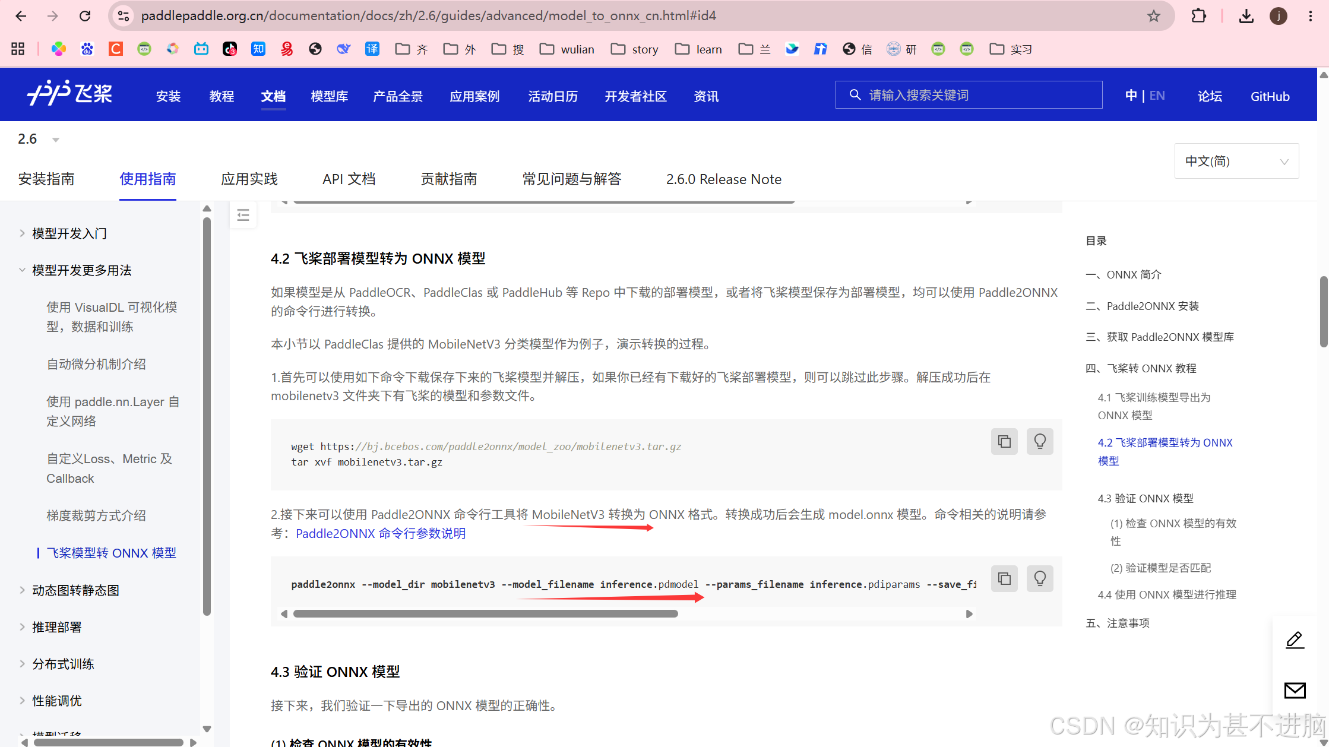Click the envelope mail icon
This screenshot has width=1329, height=747.
(1295, 691)
